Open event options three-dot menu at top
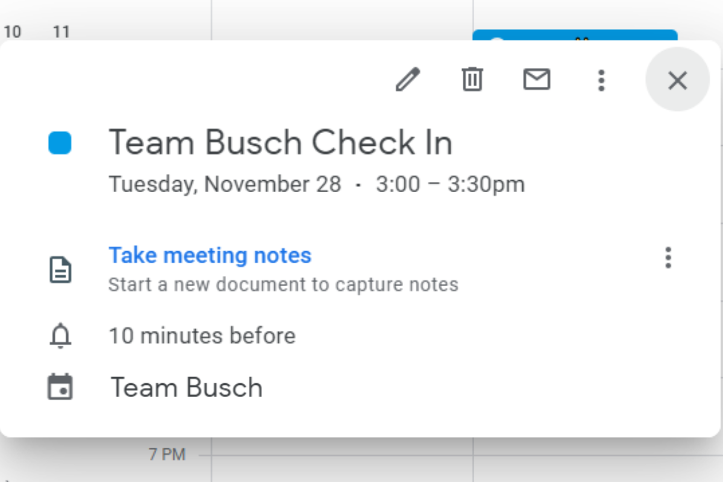 [601, 80]
